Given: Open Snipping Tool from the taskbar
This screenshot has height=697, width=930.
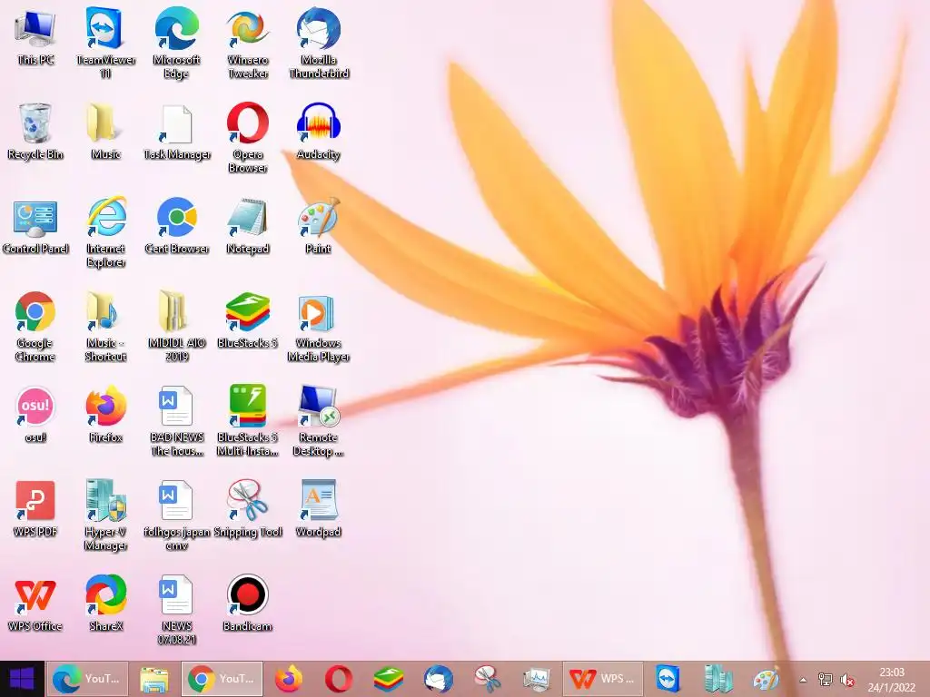Looking at the screenshot, I should [488, 679].
